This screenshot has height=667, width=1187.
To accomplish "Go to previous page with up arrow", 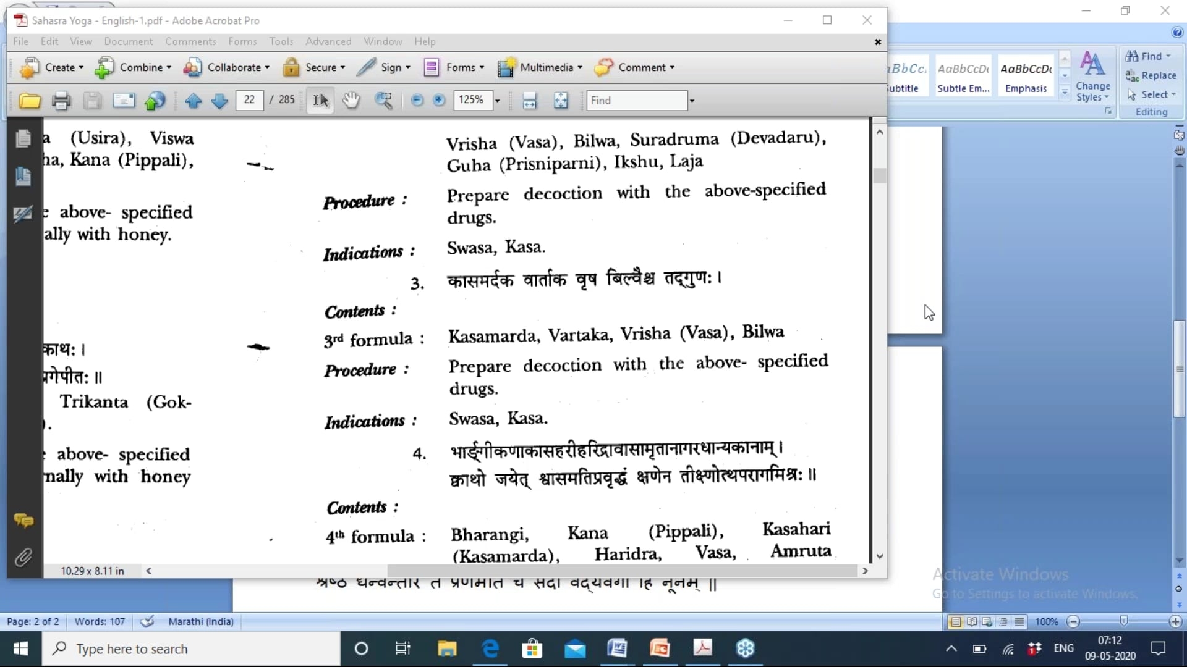I will click(x=193, y=101).
